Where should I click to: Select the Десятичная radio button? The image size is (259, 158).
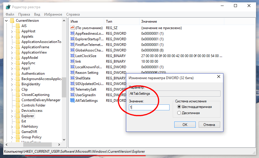pos(179,113)
